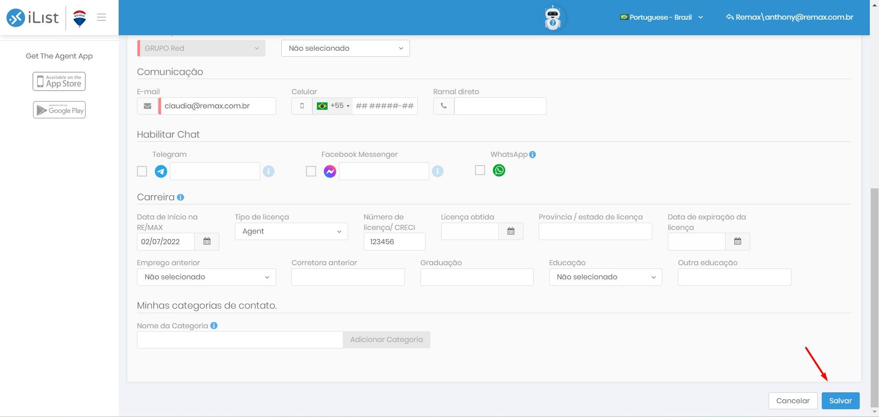
Task: Click the App Store badge
Action: tap(59, 81)
